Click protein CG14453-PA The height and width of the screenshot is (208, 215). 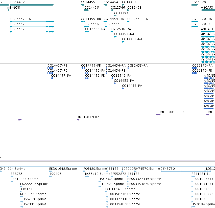[124, 80]
